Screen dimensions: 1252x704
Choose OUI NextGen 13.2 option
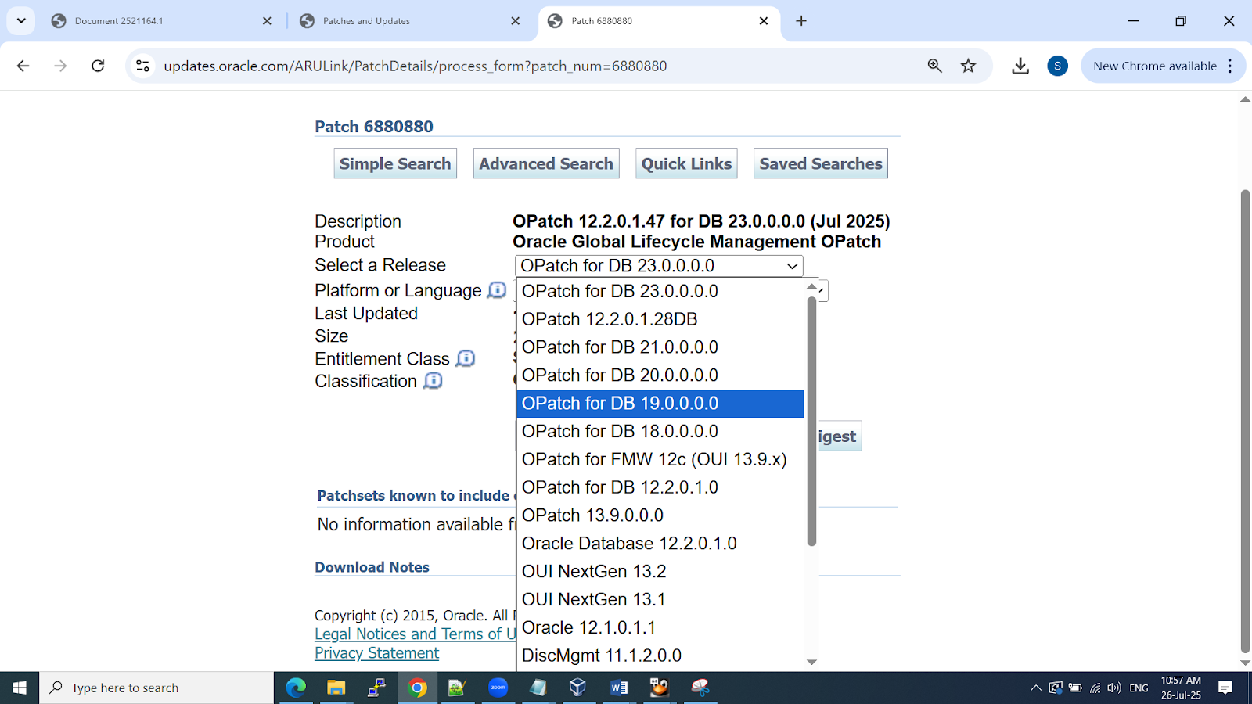660,572
